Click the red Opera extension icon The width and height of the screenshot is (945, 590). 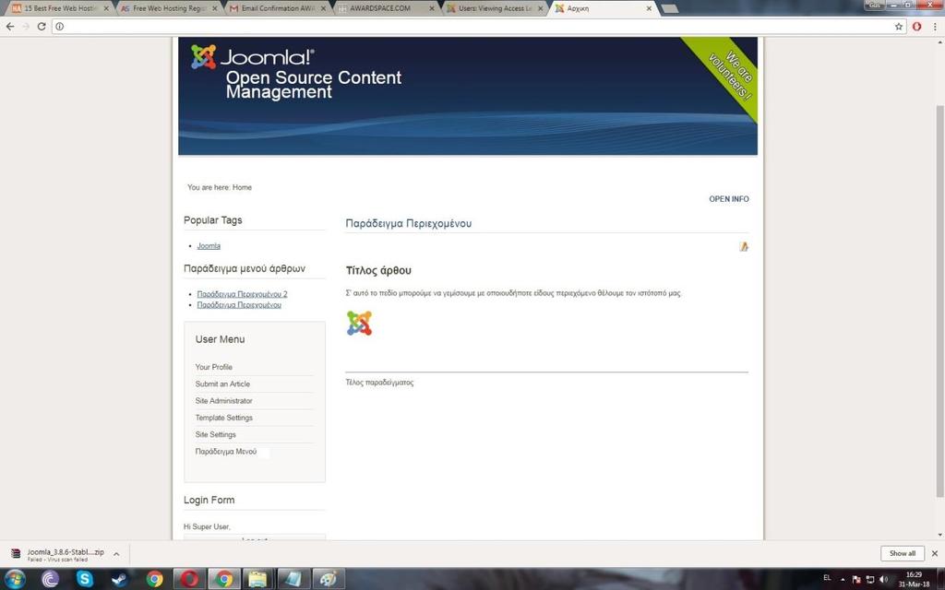(x=916, y=27)
